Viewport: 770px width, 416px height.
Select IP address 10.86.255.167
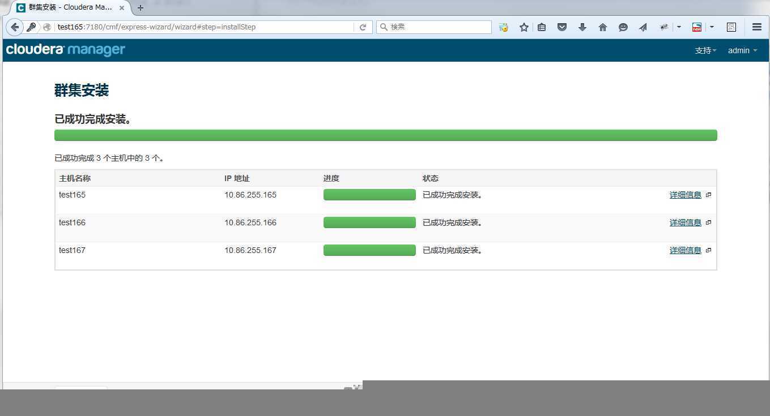click(x=250, y=250)
